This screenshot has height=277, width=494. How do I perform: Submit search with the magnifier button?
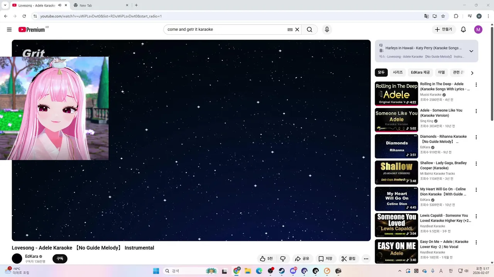(x=310, y=30)
